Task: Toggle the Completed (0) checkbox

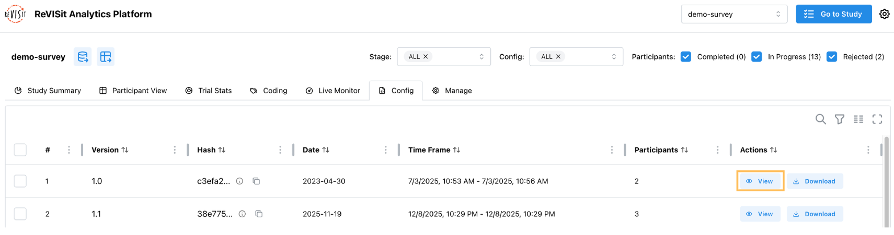Action: click(686, 57)
